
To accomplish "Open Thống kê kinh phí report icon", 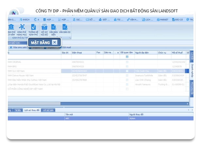I will point(33,29).
